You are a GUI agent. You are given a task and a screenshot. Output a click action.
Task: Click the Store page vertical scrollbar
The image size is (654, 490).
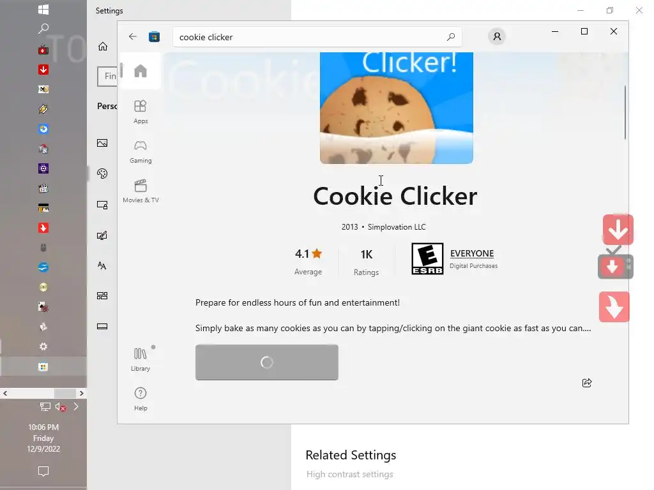click(625, 112)
